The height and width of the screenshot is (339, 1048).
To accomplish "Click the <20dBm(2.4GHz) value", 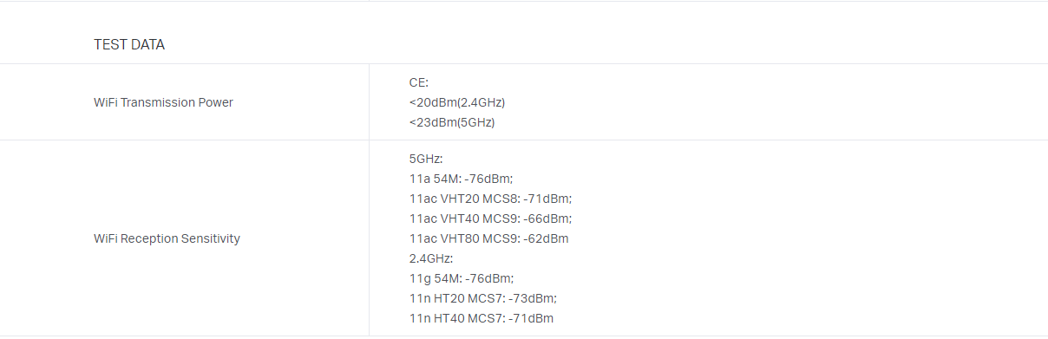I will point(457,102).
